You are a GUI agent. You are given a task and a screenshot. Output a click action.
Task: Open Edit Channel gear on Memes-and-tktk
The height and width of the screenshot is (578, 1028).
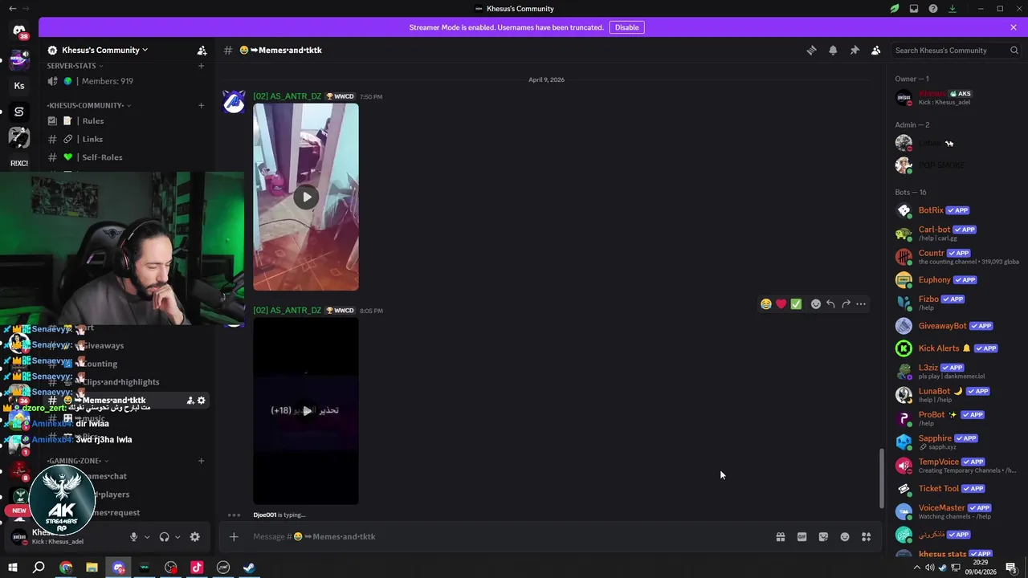tap(202, 401)
